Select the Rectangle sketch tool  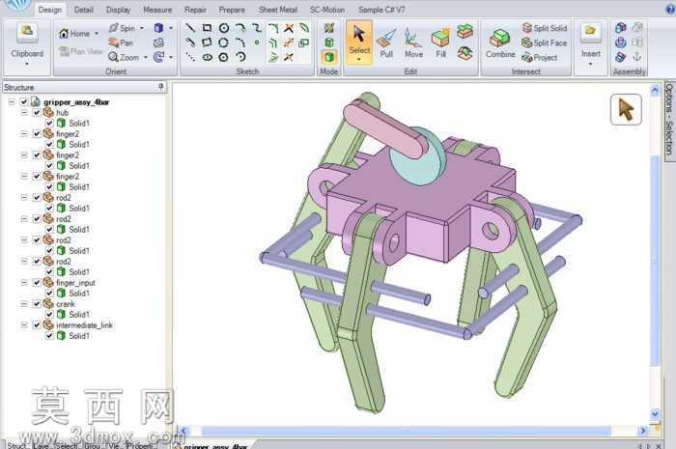207,28
